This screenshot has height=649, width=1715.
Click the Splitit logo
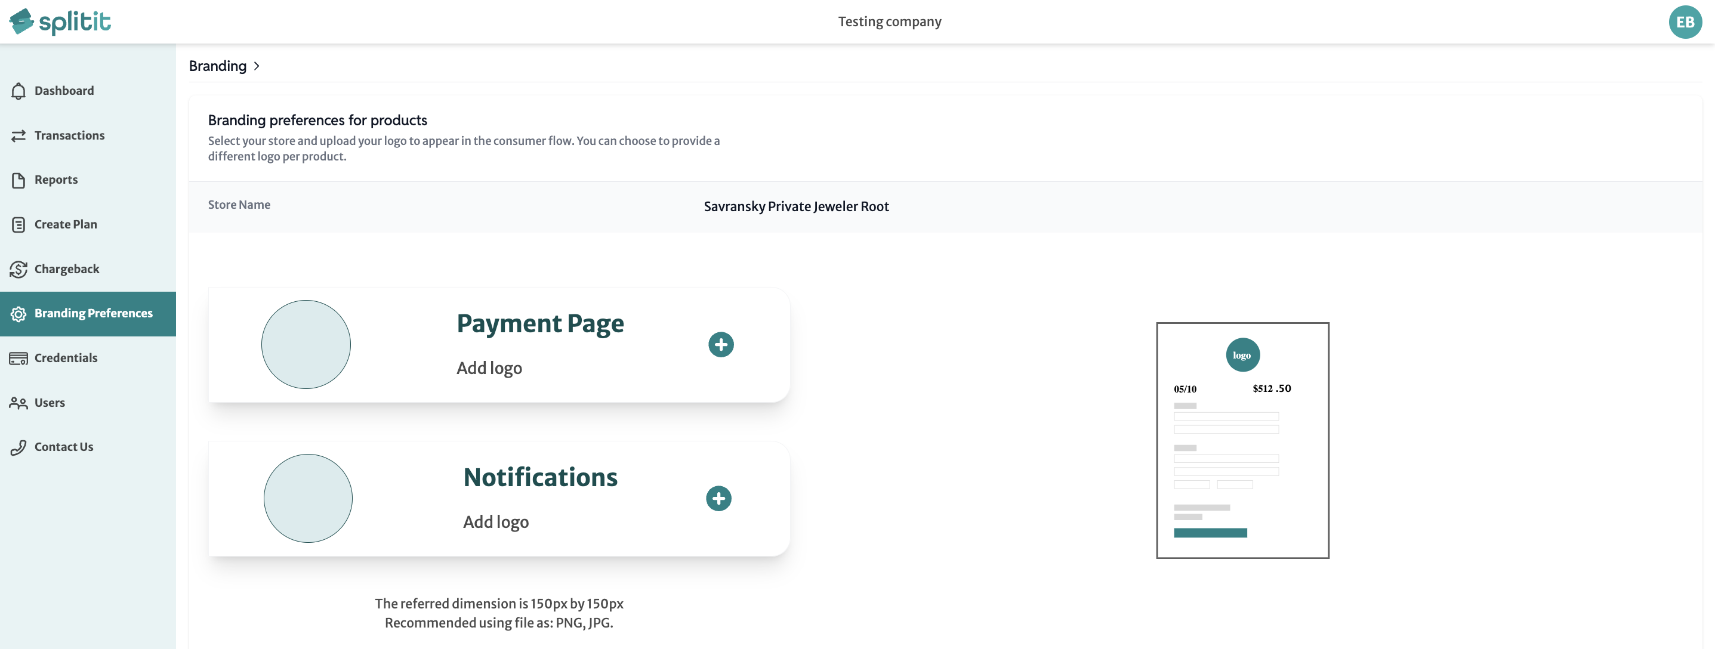(60, 21)
